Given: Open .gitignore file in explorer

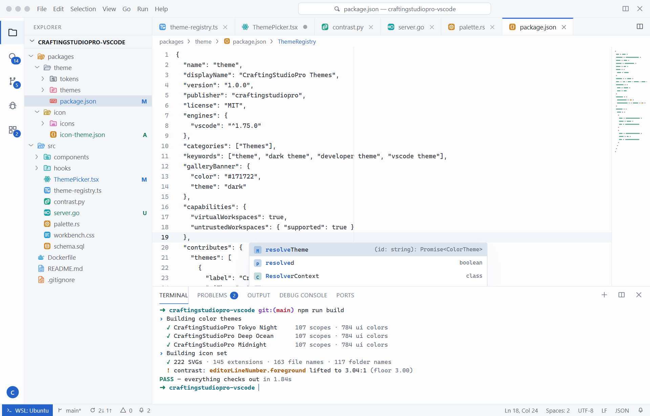Looking at the screenshot, I should 88,280.
